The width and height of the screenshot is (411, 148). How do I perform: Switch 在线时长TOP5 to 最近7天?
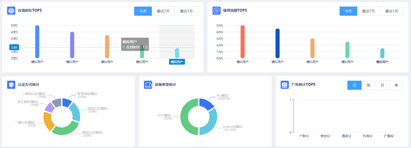[163, 11]
